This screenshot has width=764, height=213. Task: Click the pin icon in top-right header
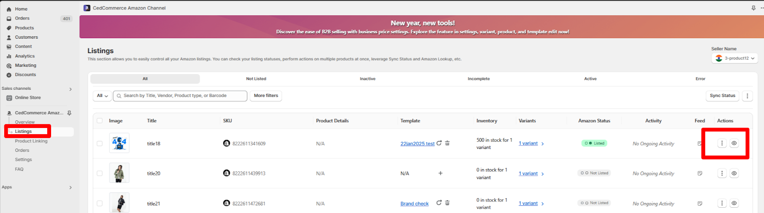(x=753, y=8)
